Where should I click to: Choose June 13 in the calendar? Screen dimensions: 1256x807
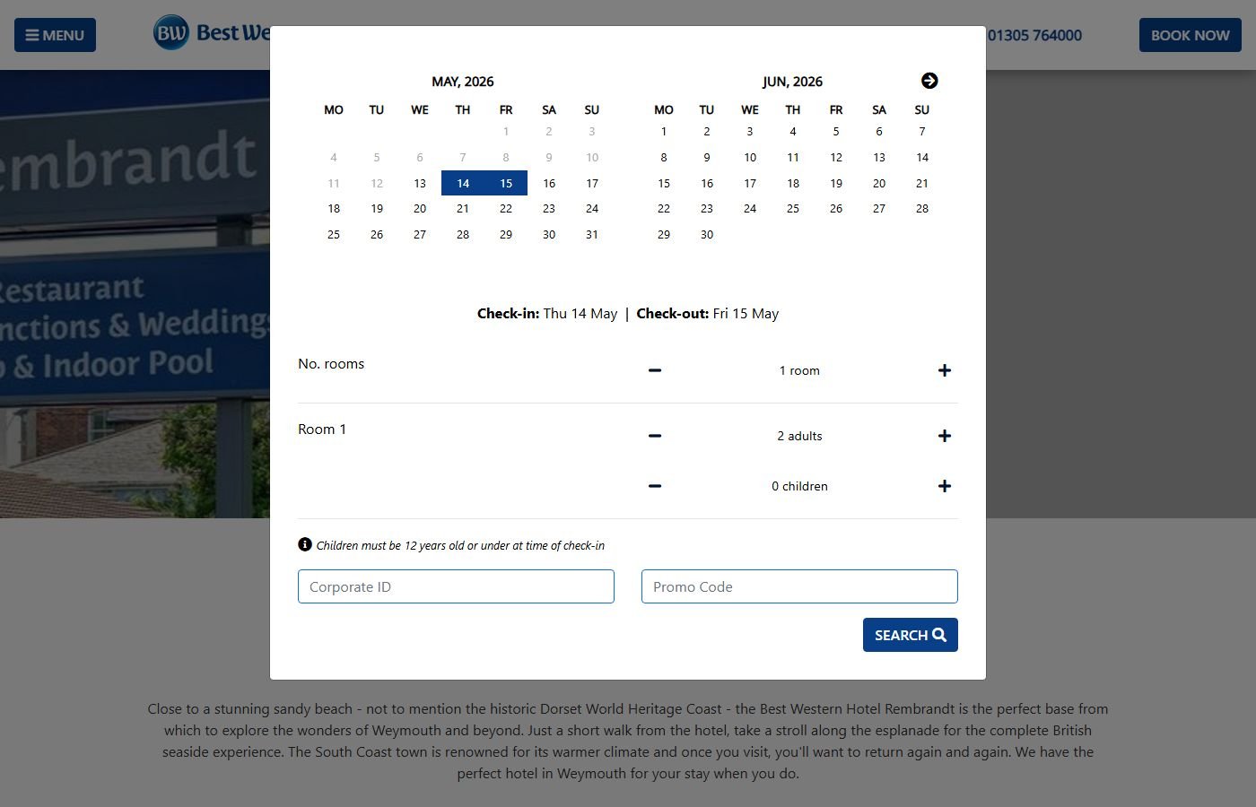(879, 157)
